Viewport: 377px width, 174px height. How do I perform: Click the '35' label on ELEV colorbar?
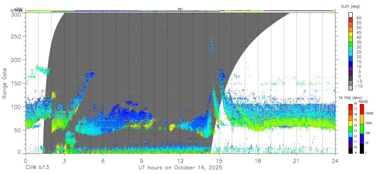point(359,42)
